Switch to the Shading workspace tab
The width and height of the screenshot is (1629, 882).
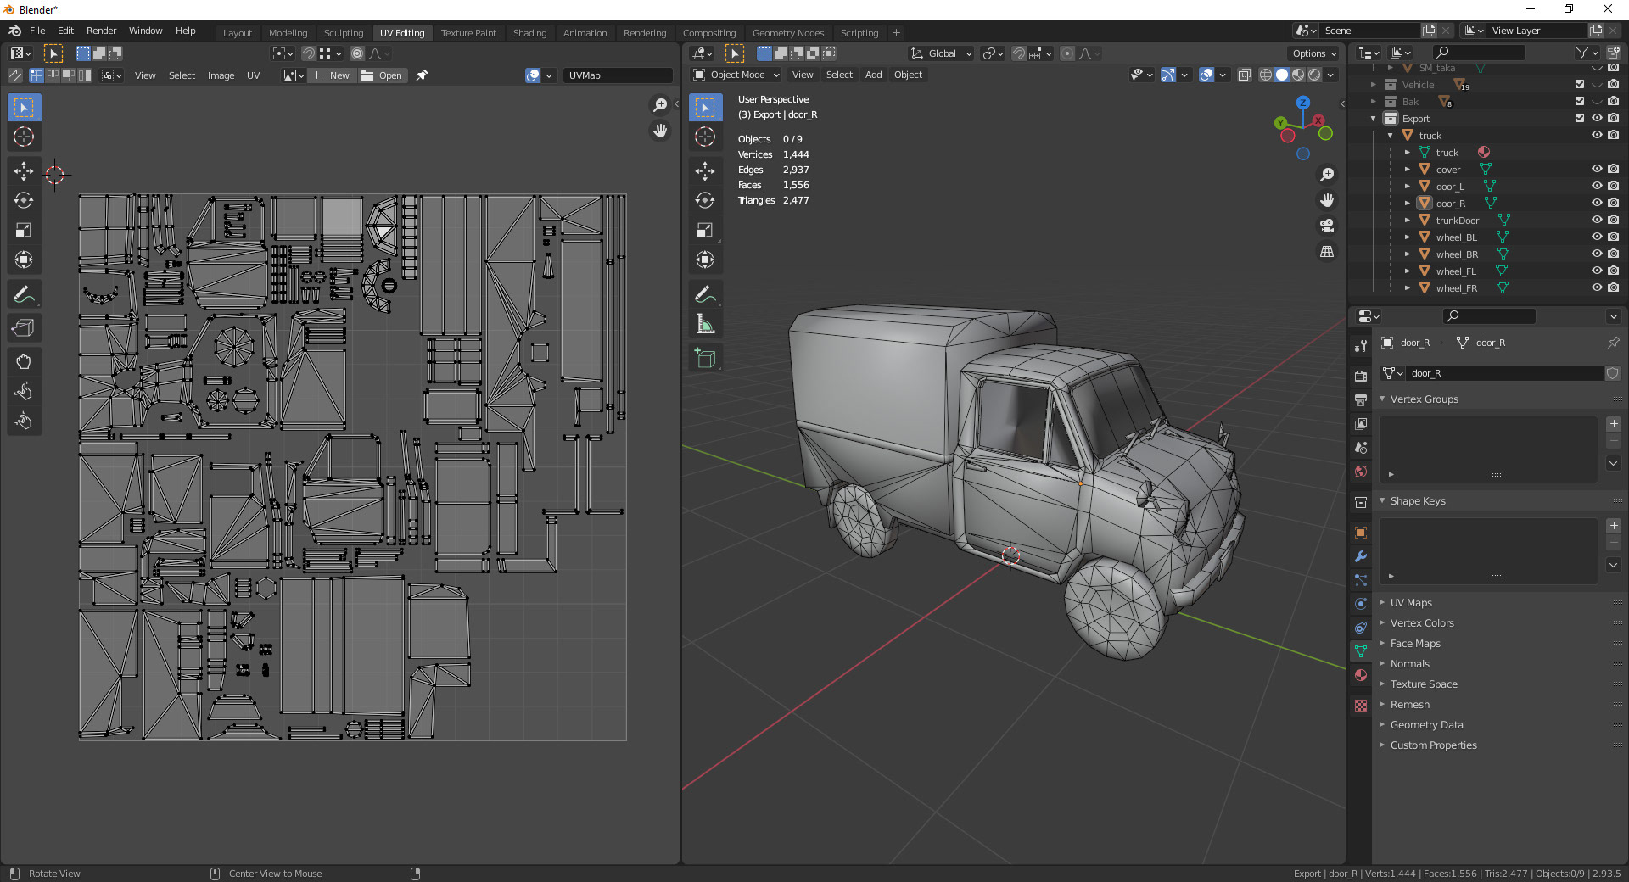(x=529, y=33)
